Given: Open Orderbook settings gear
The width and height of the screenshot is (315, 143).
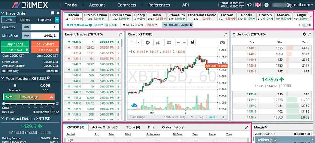Looking at the screenshot, I should point(304,34).
